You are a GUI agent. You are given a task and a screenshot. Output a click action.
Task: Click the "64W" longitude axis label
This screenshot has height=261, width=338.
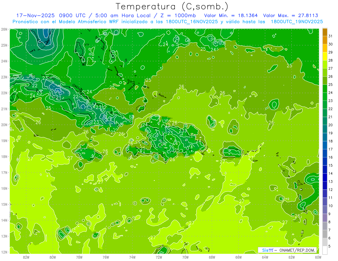point(265,257)
